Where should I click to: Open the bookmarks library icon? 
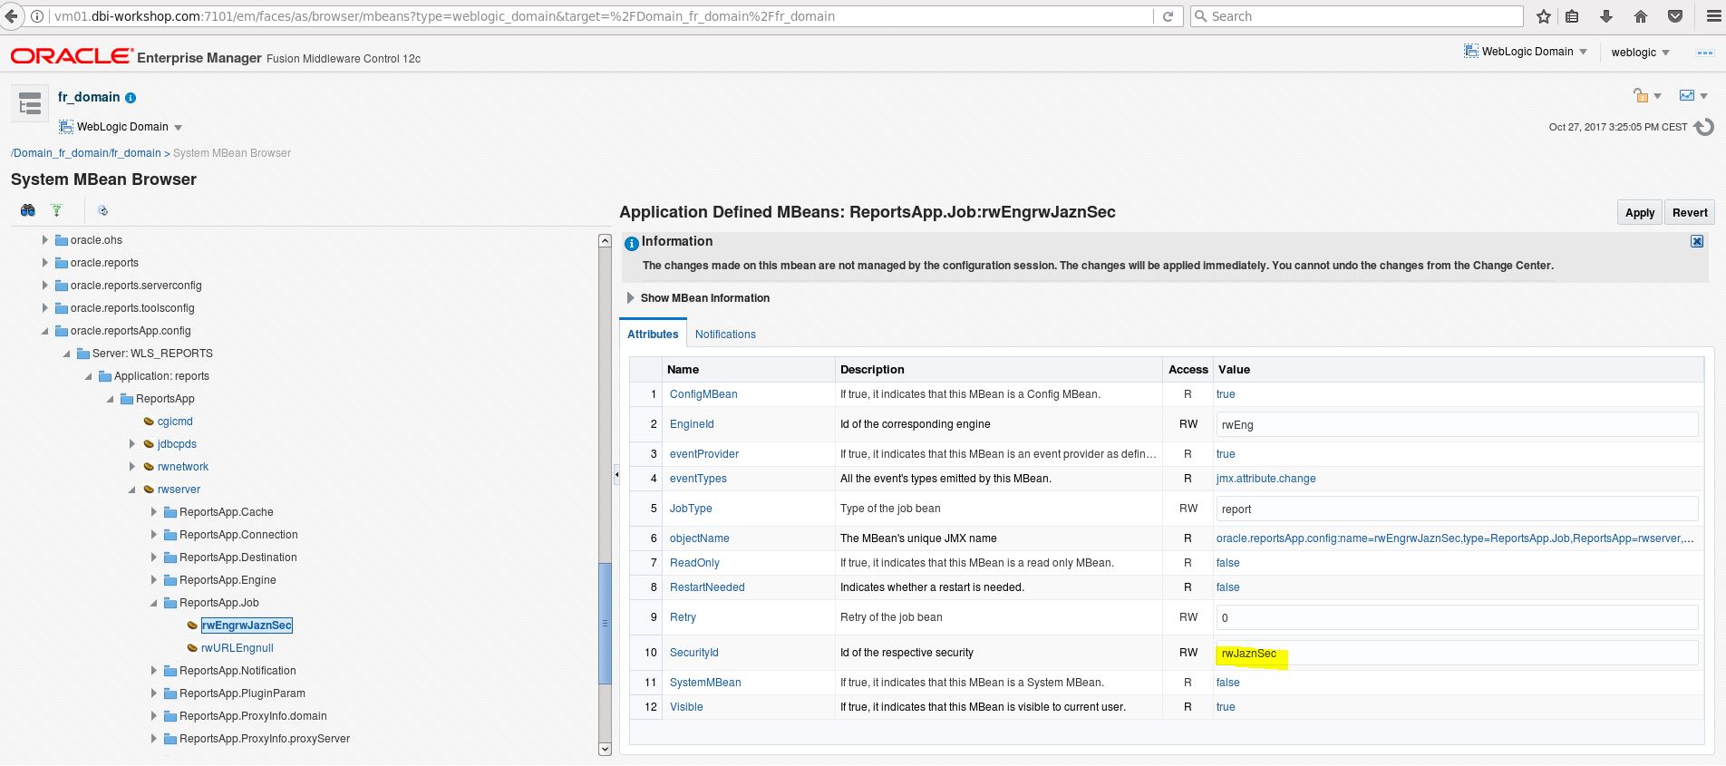1573,16
